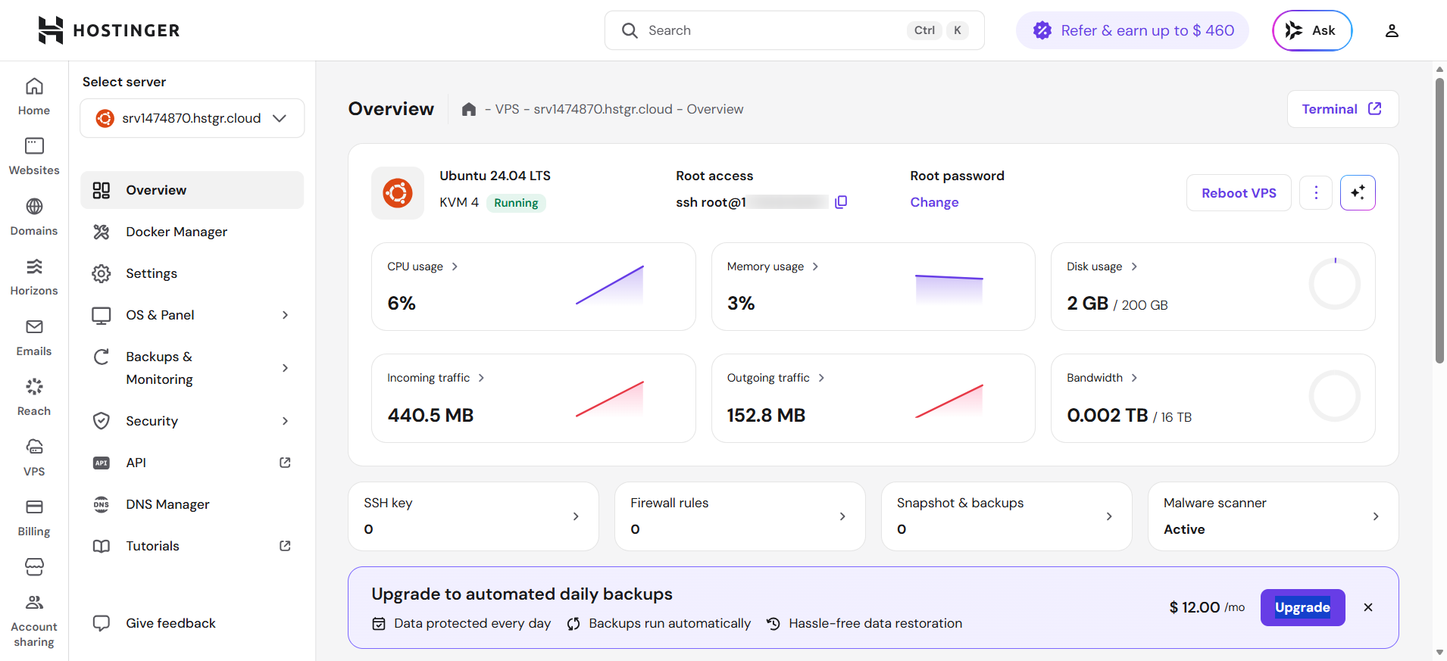Click Refer & earn up to $460
The image size is (1447, 661).
point(1133,30)
